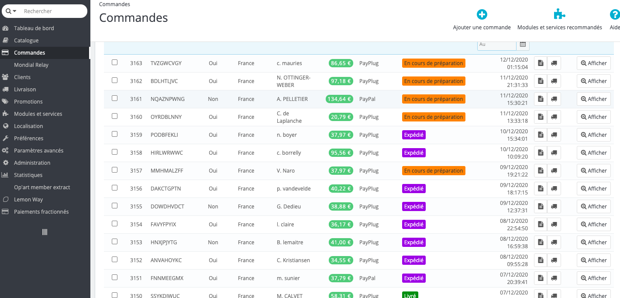Open the Aide help question icon

coord(615,14)
